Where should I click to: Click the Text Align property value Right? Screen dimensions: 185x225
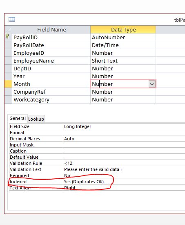(x=124, y=188)
